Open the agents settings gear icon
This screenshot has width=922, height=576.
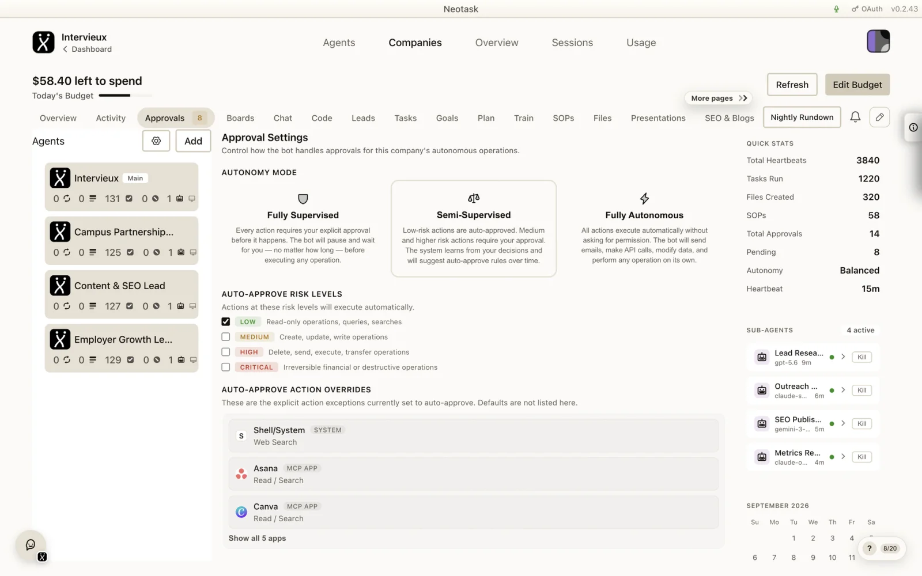[x=156, y=141]
